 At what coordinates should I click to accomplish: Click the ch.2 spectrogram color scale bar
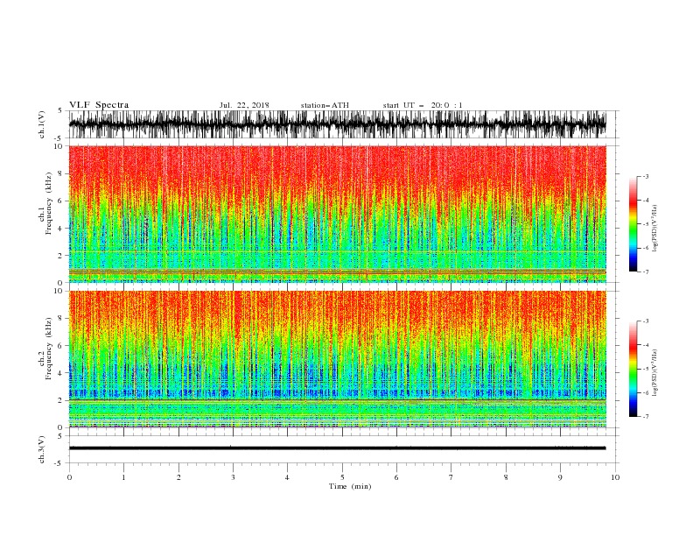point(633,369)
